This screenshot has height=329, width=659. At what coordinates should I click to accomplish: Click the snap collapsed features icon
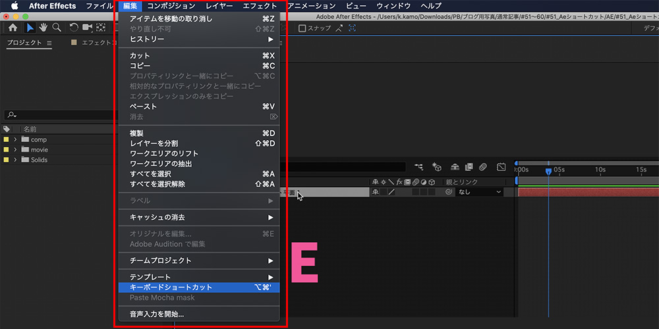pyautogui.click(x=352, y=28)
